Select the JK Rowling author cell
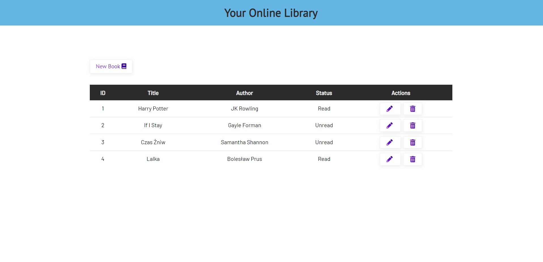This screenshot has height=262, width=543. [x=244, y=108]
